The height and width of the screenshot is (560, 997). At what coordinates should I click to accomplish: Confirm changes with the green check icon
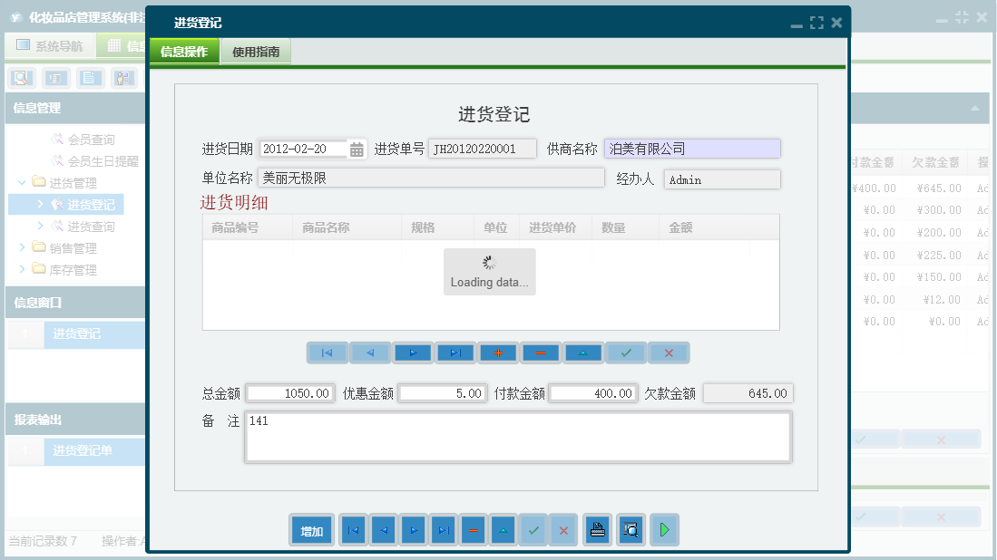(625, 352)
